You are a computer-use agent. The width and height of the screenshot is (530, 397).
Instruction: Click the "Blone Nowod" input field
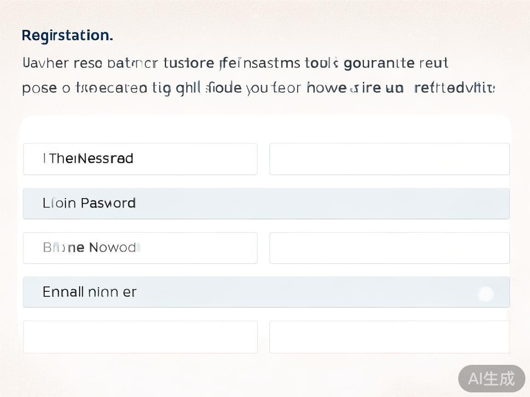coord(140,248)
